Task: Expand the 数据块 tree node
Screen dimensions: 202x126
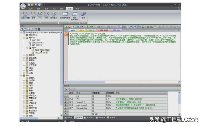Action: click(x=24, y=60)
